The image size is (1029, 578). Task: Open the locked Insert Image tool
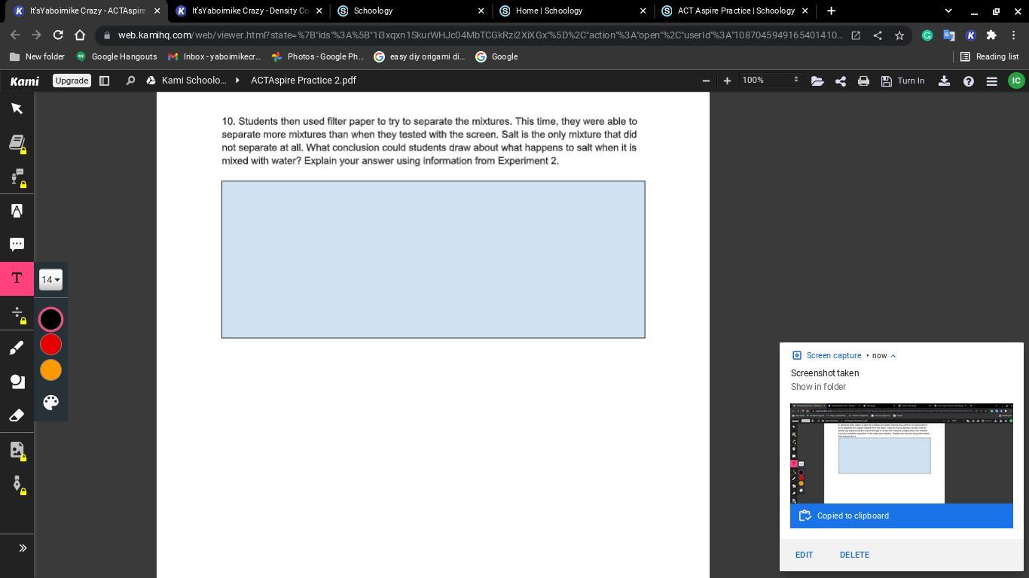pyautogui.click(x=17, y=449)
